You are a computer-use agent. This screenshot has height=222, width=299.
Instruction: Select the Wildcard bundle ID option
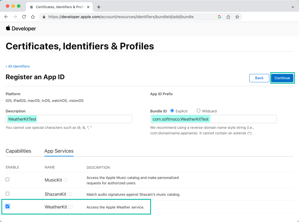point(199,111)
